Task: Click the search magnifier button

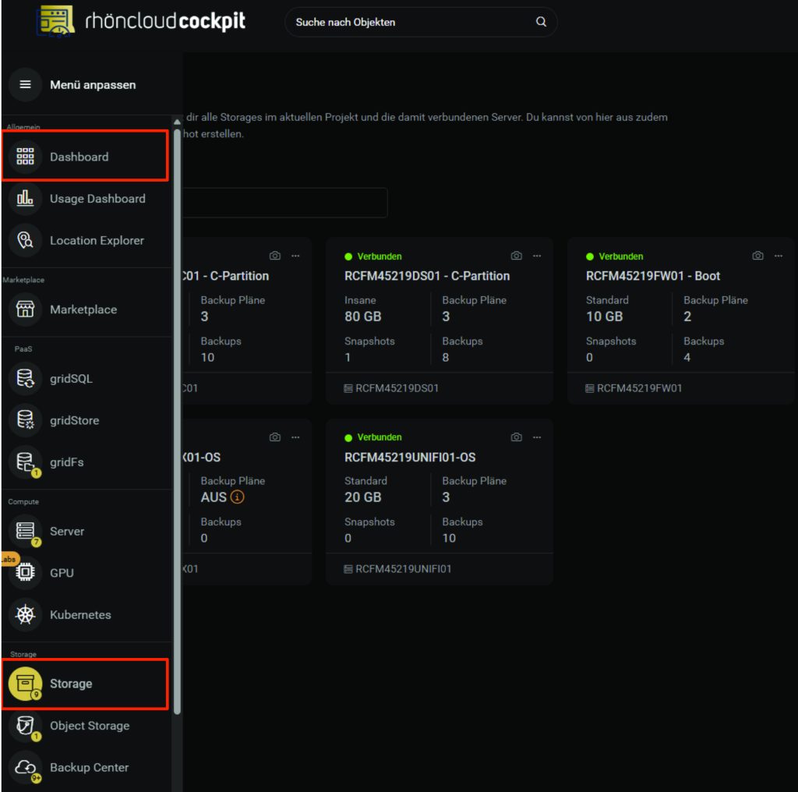Action: [541, 22]
